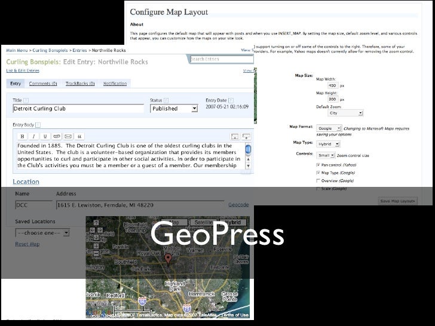This screenshot has width=435, height=326.
Task: Switch to the Comments (0) tab
Action: (43, 84)
